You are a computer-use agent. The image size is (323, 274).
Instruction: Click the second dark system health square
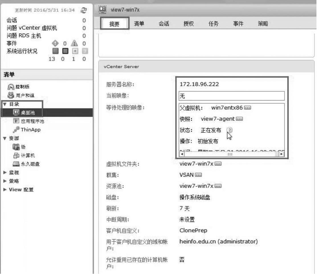tap(65, 51)
